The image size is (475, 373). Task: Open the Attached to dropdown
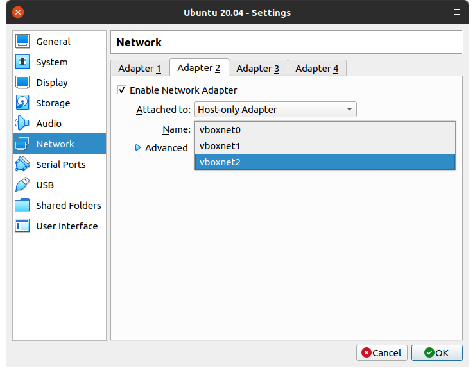275,110
